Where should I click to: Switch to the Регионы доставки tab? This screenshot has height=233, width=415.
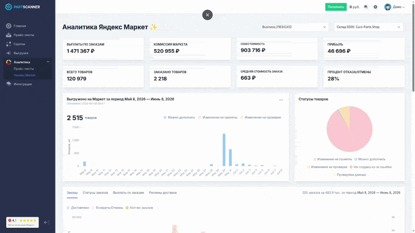coord(163,193)
